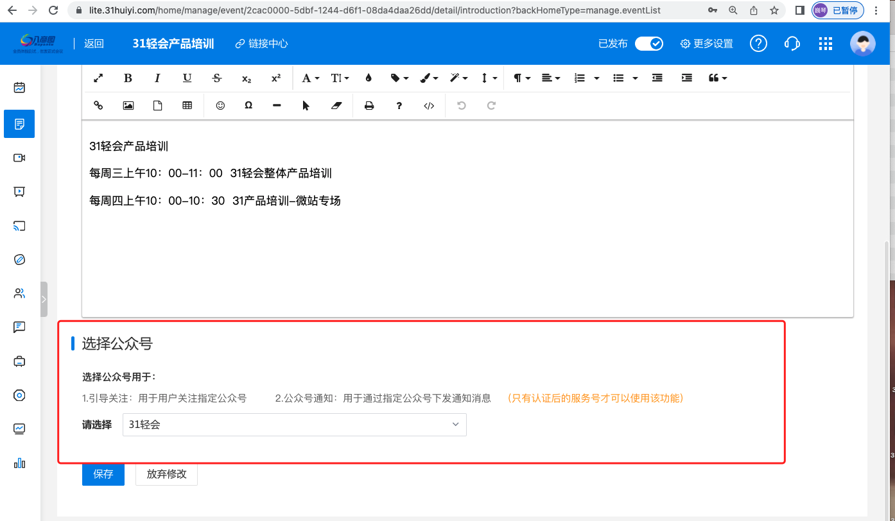Insert an unordered bullet list
This screenshot has height=521, width=895.
coord(618,78)
